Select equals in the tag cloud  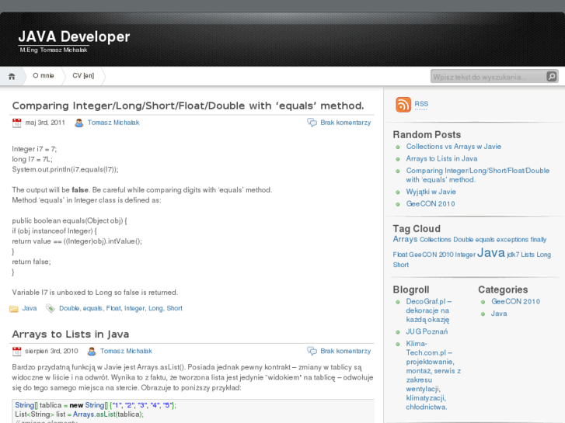[x=485, y=240]
